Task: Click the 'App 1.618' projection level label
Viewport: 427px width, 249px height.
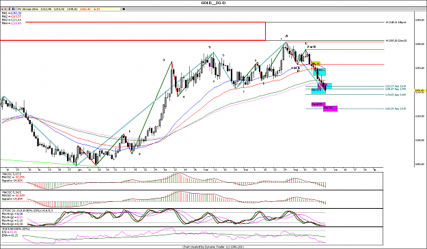Action: point(396,86)
